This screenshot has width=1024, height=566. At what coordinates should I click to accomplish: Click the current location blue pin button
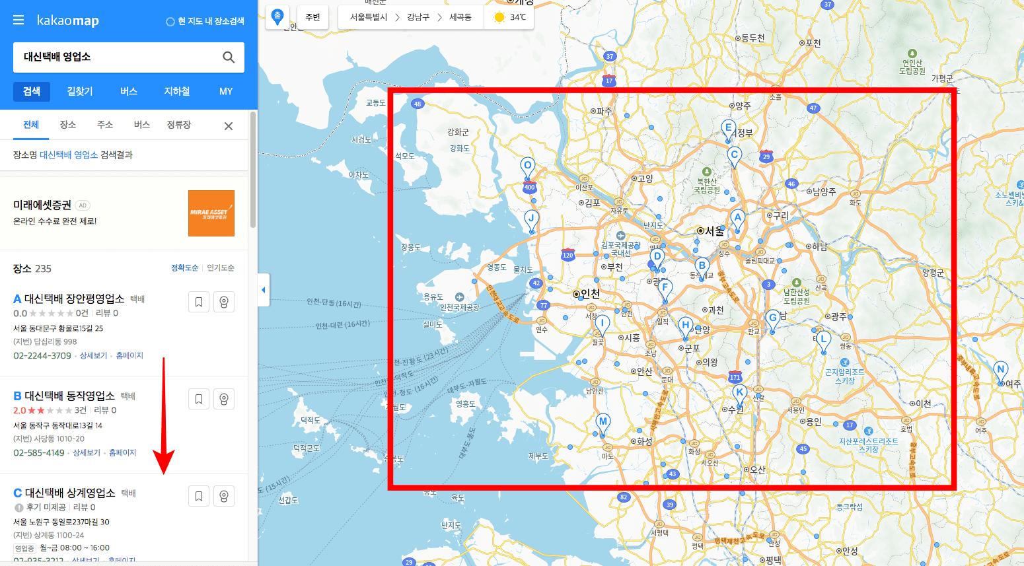point(277,17)
